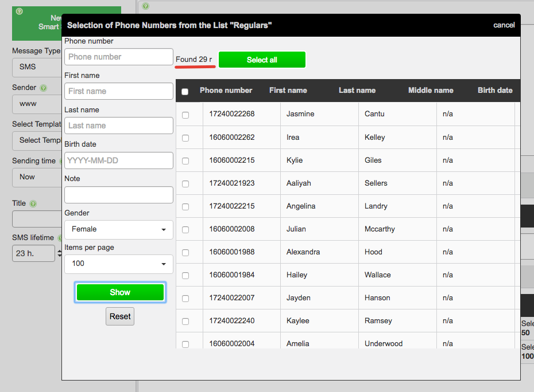Click the first name Jasmine
Image resolution: width=534 pixels, height=392 pixels.
click(x=300, y=114)
